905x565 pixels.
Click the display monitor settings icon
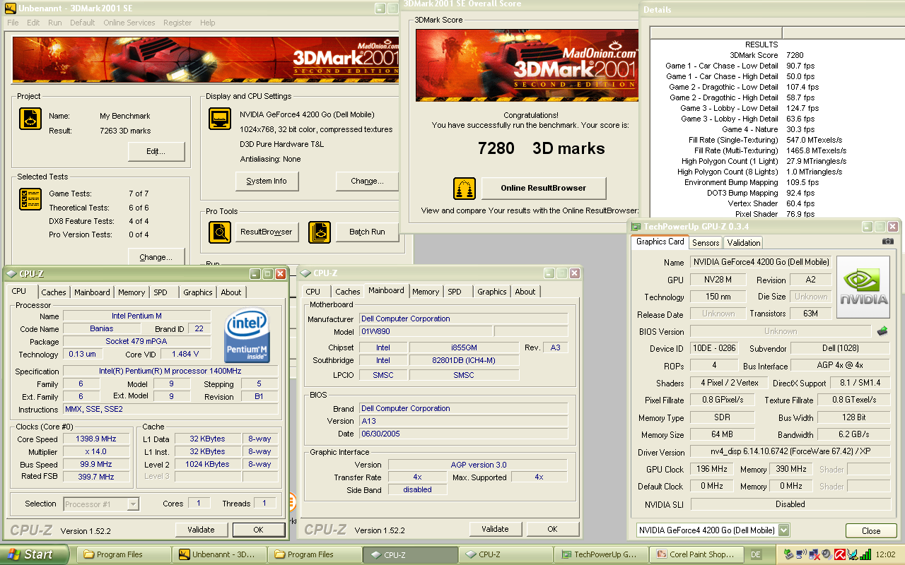pos(219,119)
